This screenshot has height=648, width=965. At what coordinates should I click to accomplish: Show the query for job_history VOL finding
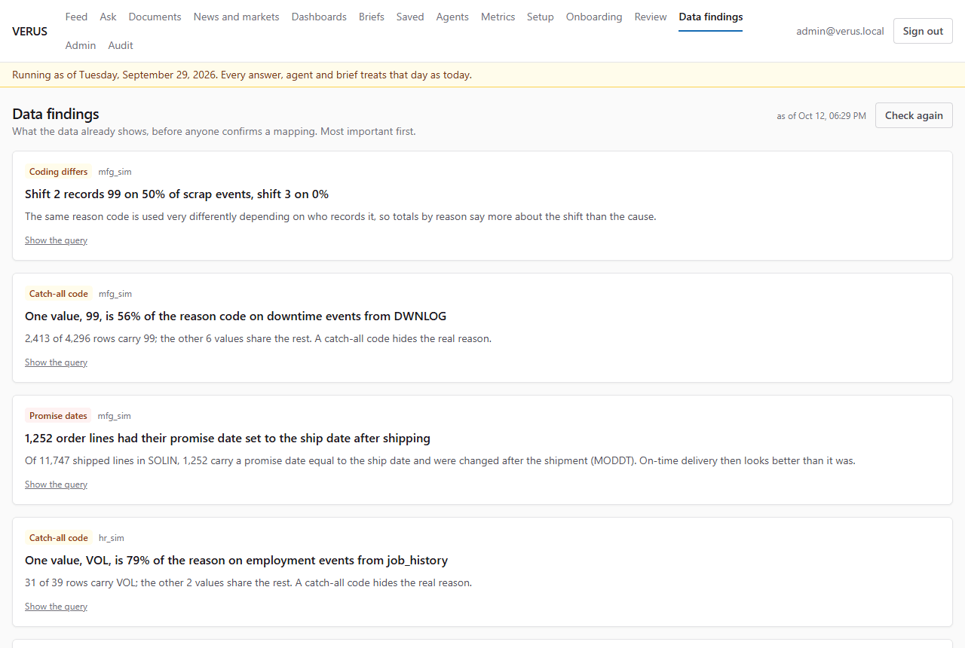coord(56,607)
